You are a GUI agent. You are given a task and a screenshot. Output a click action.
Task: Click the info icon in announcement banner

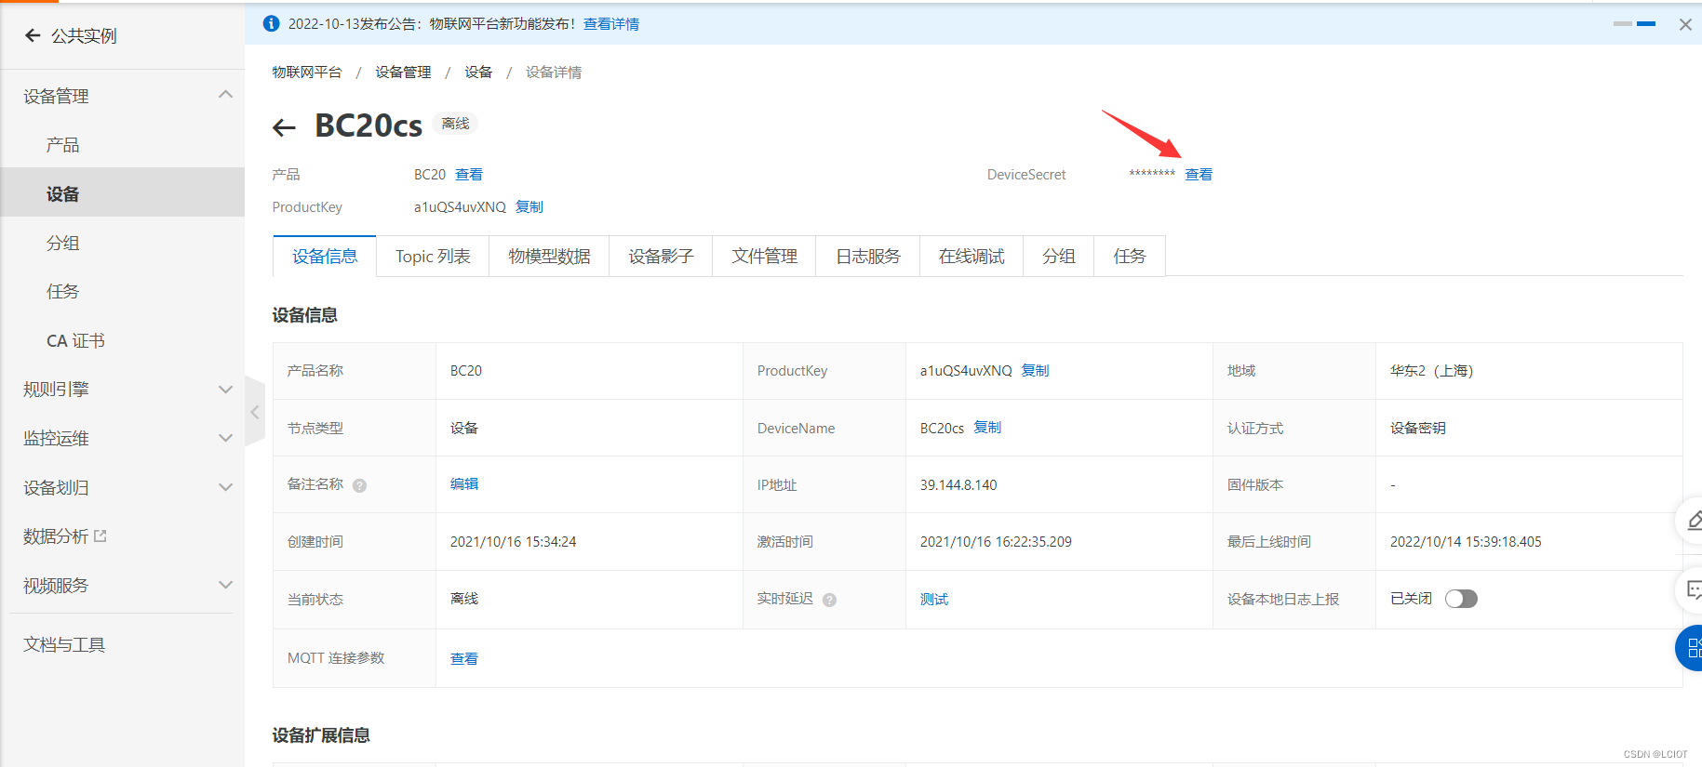[x=271, y=23]
